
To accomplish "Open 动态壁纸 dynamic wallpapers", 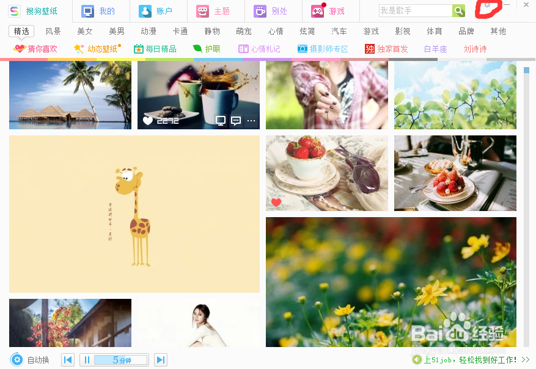I will tap(97, 49).
